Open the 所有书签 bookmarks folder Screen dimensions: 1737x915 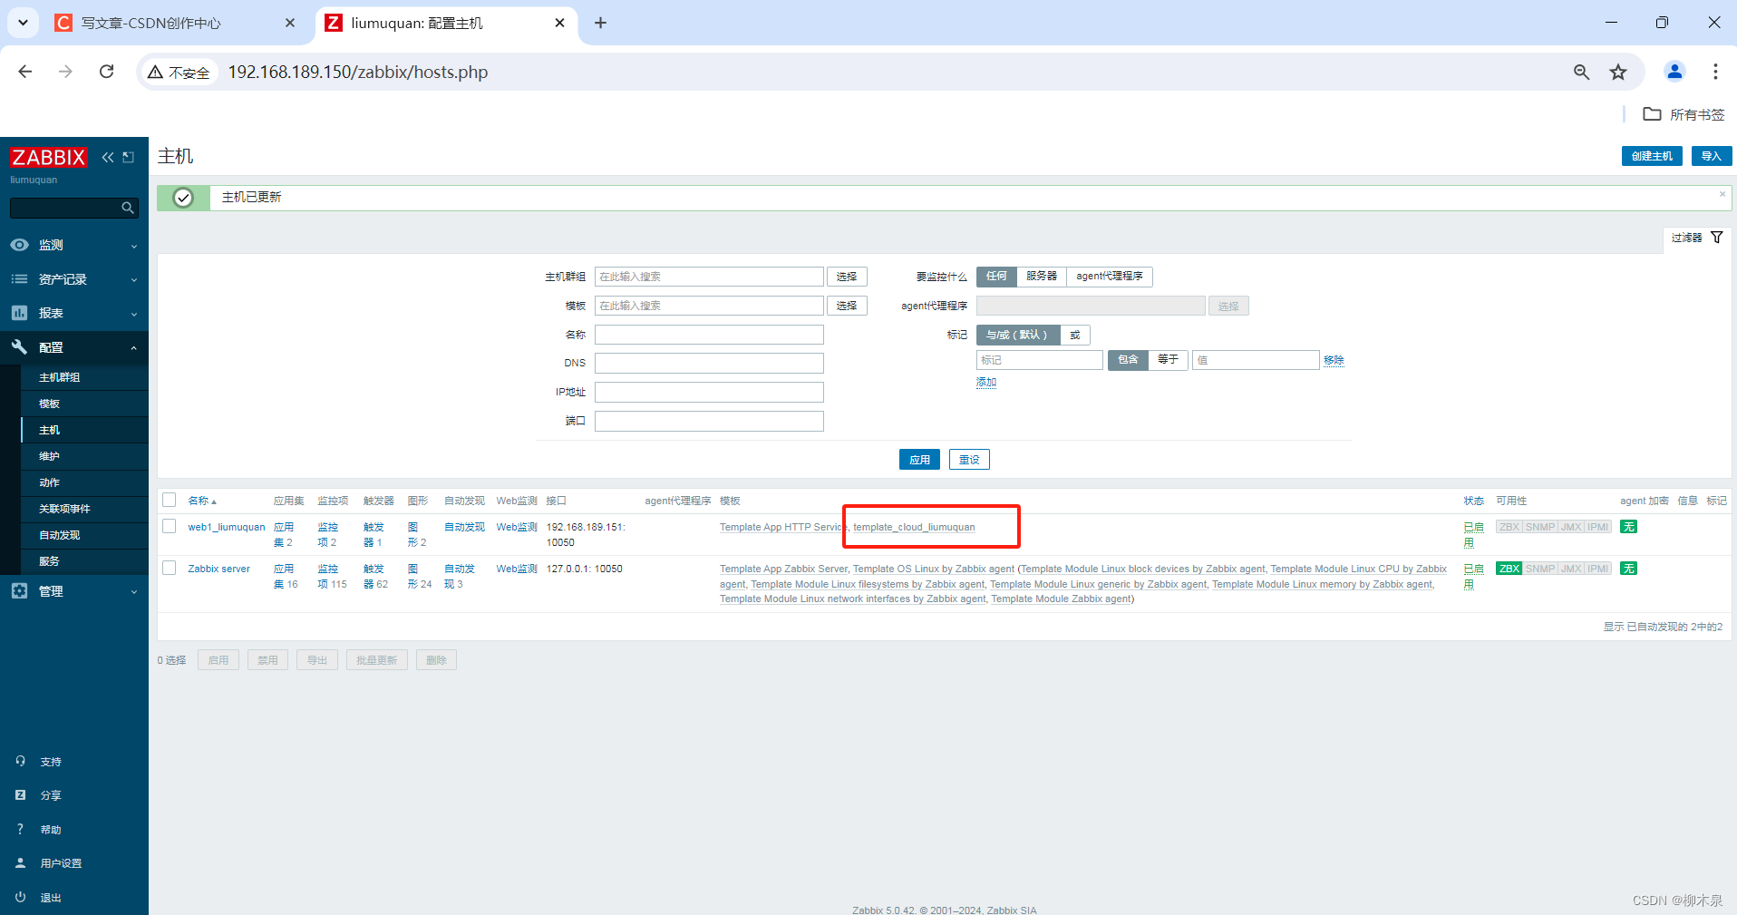pos(1684,114)
